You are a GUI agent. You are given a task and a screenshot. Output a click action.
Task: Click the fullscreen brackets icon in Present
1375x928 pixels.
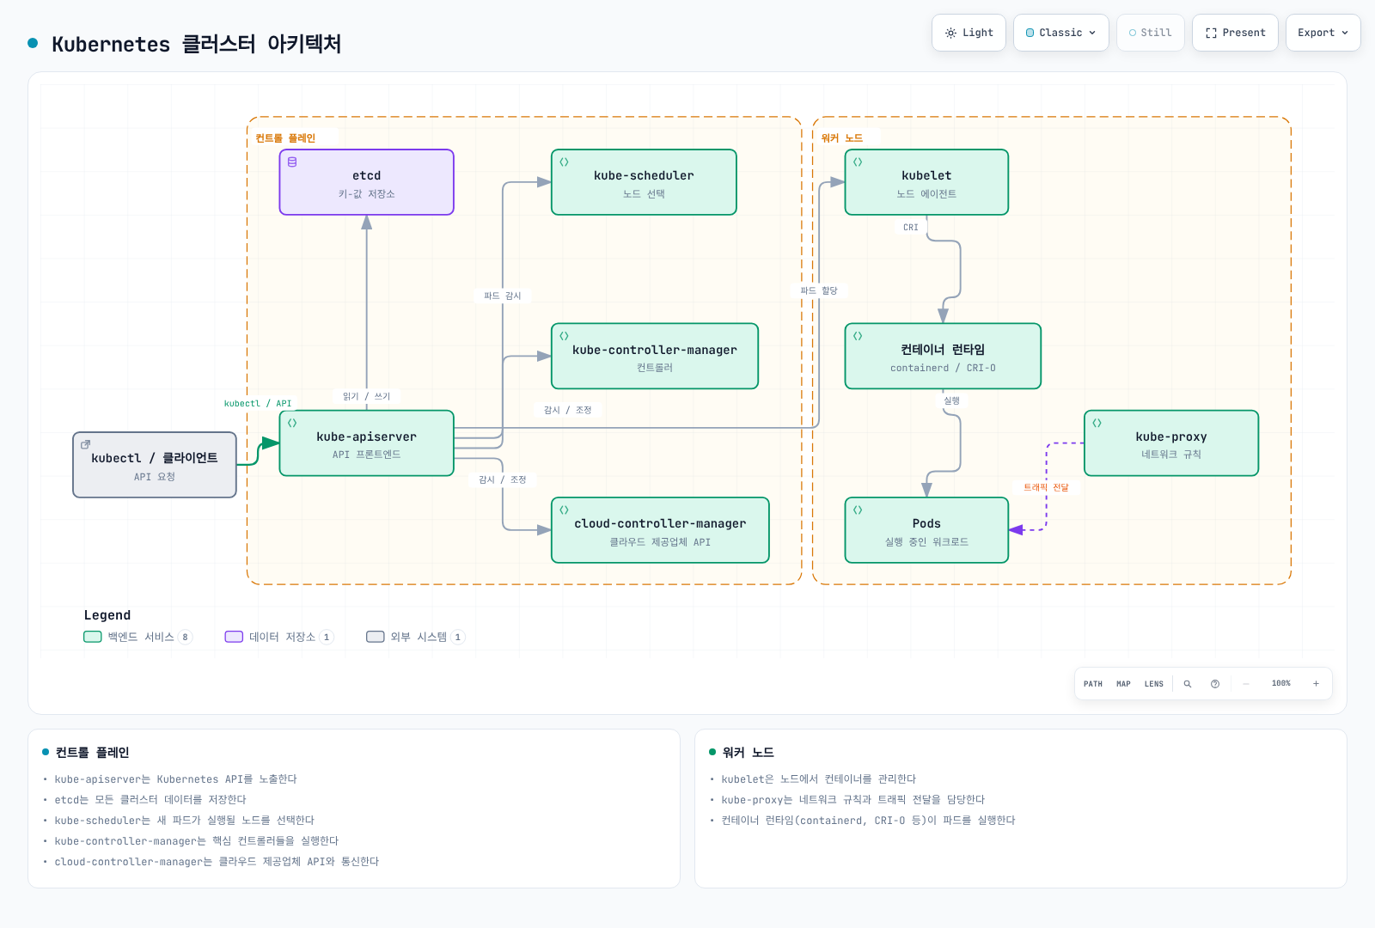(1211, 33)
